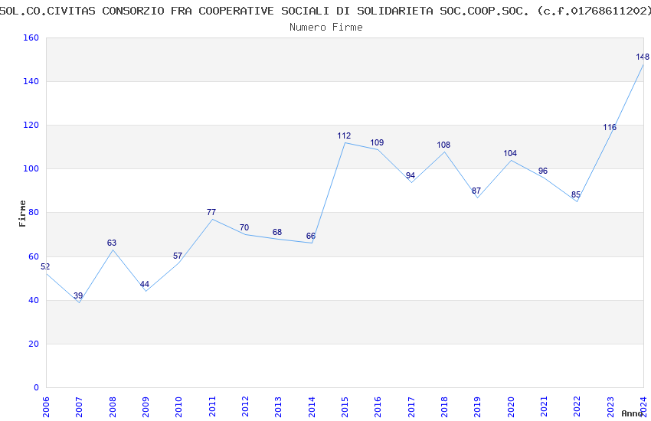The image size is (651, 421).
Task: Click the 57 data label
Action: pyautogui.click(x=178, y=256)
